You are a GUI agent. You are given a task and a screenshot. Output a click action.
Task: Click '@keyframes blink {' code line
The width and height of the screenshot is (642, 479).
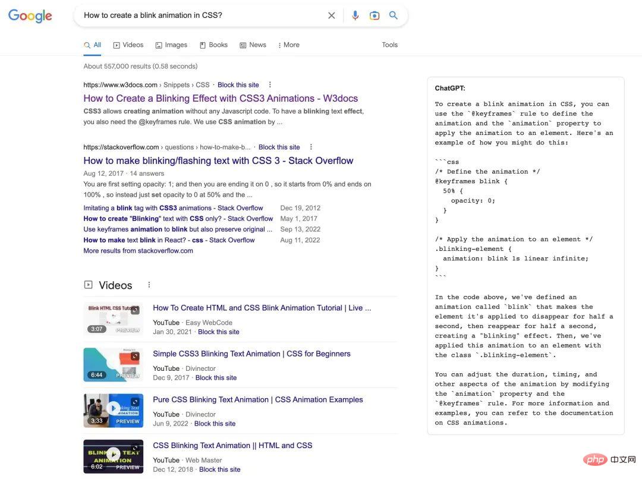point(471,181)
